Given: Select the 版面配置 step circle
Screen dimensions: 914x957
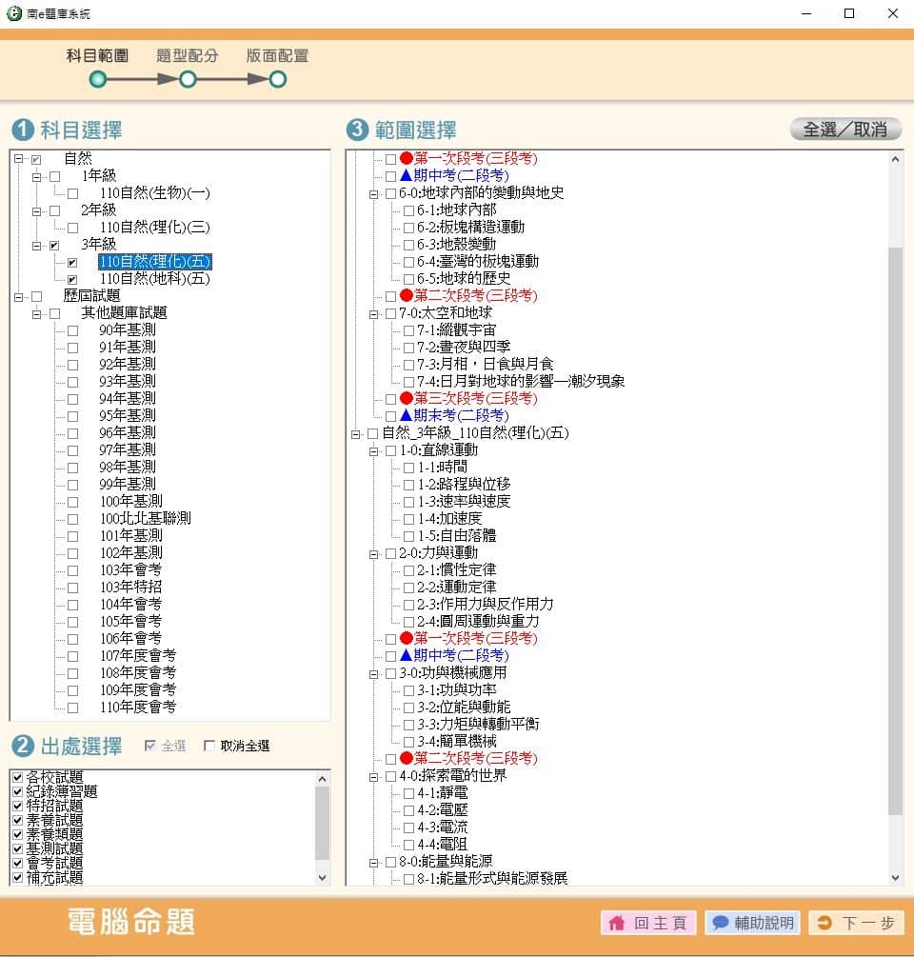Looking at the screenshot, I should tap(278, 79).
